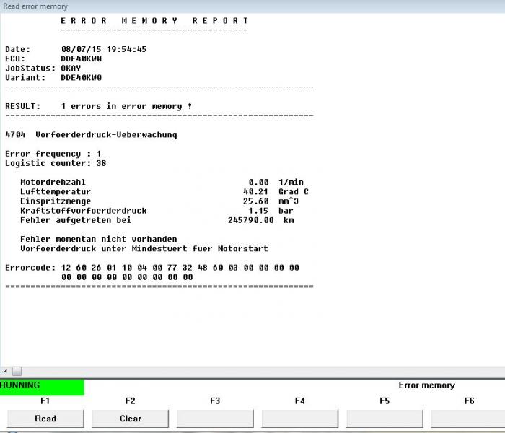This screenshot has height=433, width=505.
Task: Click the ERROR MEMORY REPORT heading
Action: pos(154,21)
